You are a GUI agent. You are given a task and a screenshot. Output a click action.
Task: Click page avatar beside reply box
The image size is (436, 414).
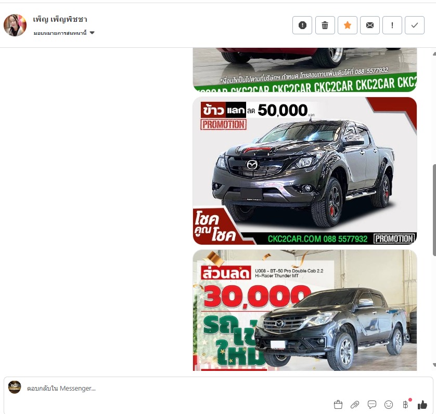(15, 387)
